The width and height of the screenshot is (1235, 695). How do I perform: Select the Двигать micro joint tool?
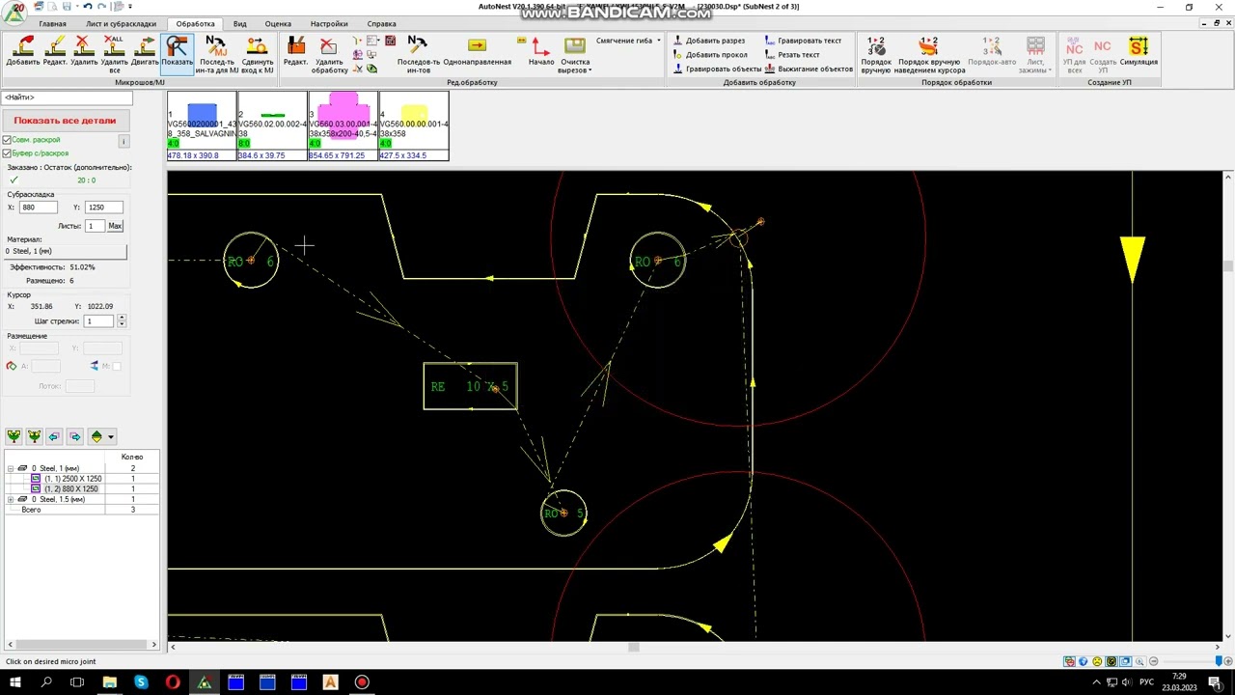tap(145, 52)
